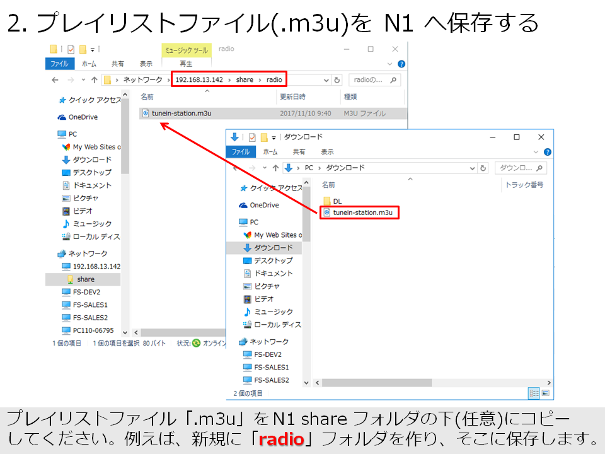The image size is (605, 454).
Task: Select details view icon in Downloads status bar
Action: coord(534,393)
